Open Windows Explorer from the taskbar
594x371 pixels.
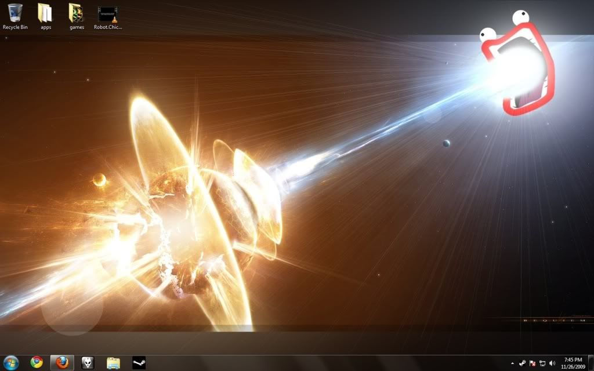[x=113, y=362]
